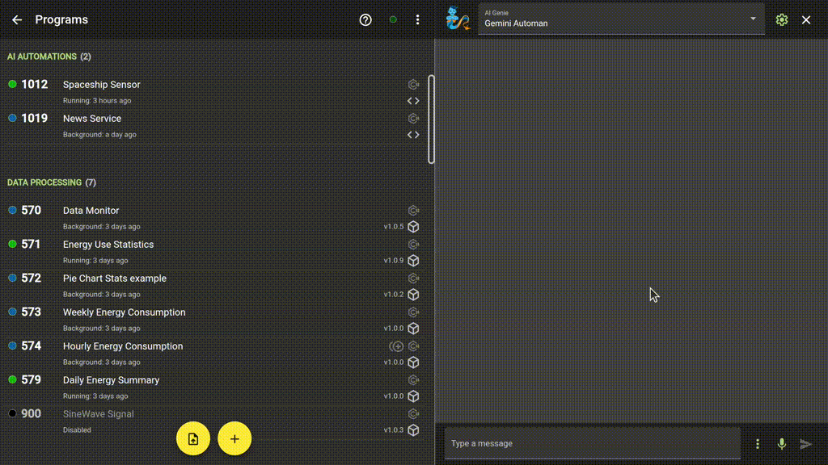Click circled plus icon beside Hourly Energy Consumption
This screenshot has width=828, height=465.
(x=396, y=346)
